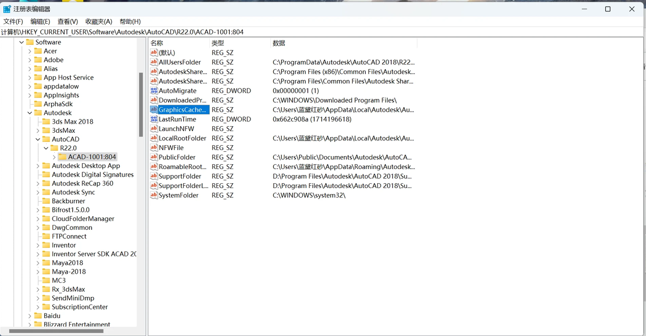Click the registry path address bar
The width and height of the screenshot is (646, 336).
(x=323, y=32)
